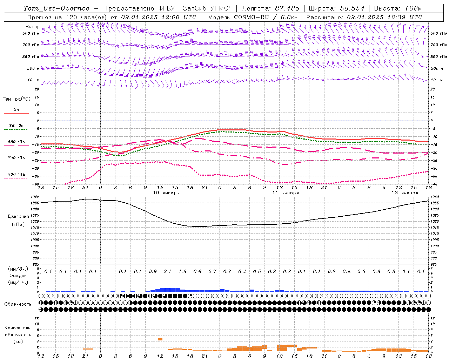The width and height of the screenshot is (449, 359).
Task: Click "850 гПа" in the temperature legend
Action: tap(16, 142)
